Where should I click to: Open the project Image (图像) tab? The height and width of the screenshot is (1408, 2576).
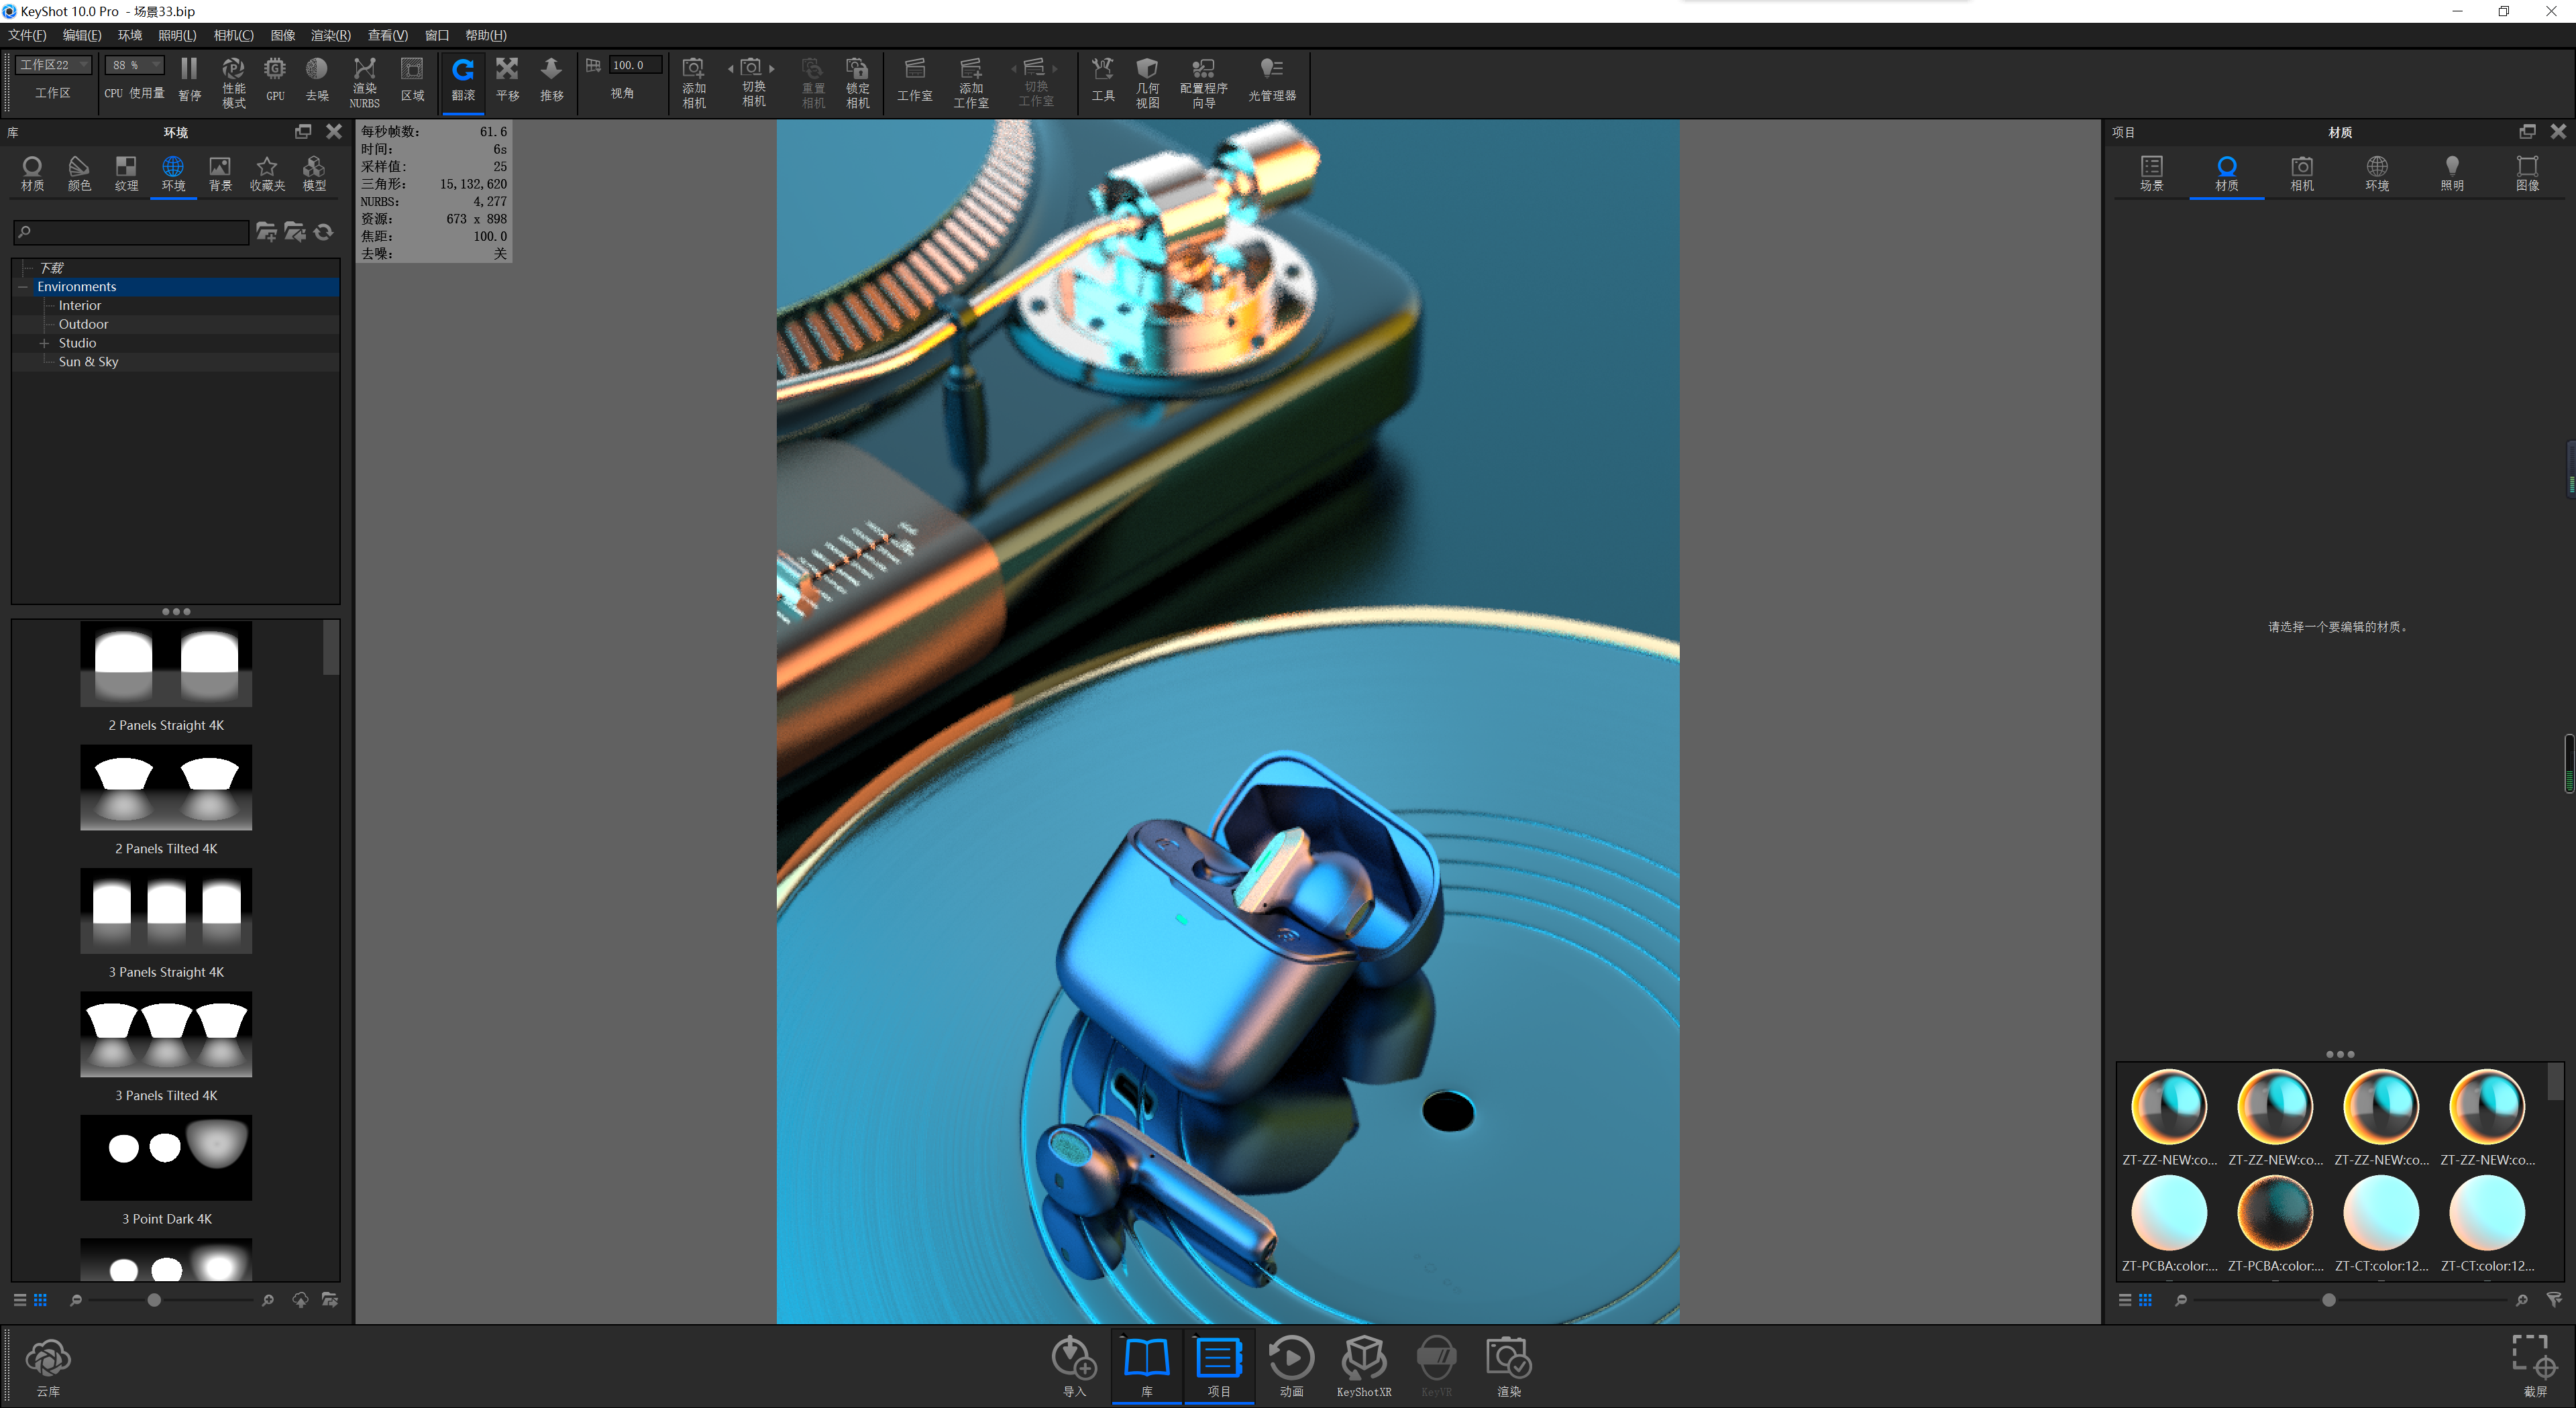[x=2527, y=174]
